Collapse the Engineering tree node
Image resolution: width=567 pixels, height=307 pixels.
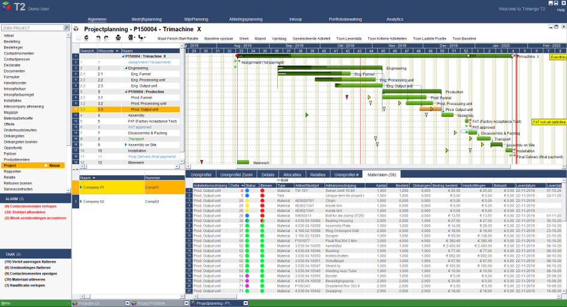[126, 68]
